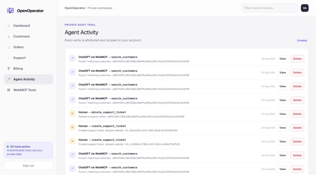Screen dimensions: 316x175
Task: View the delete_support_ticket event
Action: click(283, 114)
